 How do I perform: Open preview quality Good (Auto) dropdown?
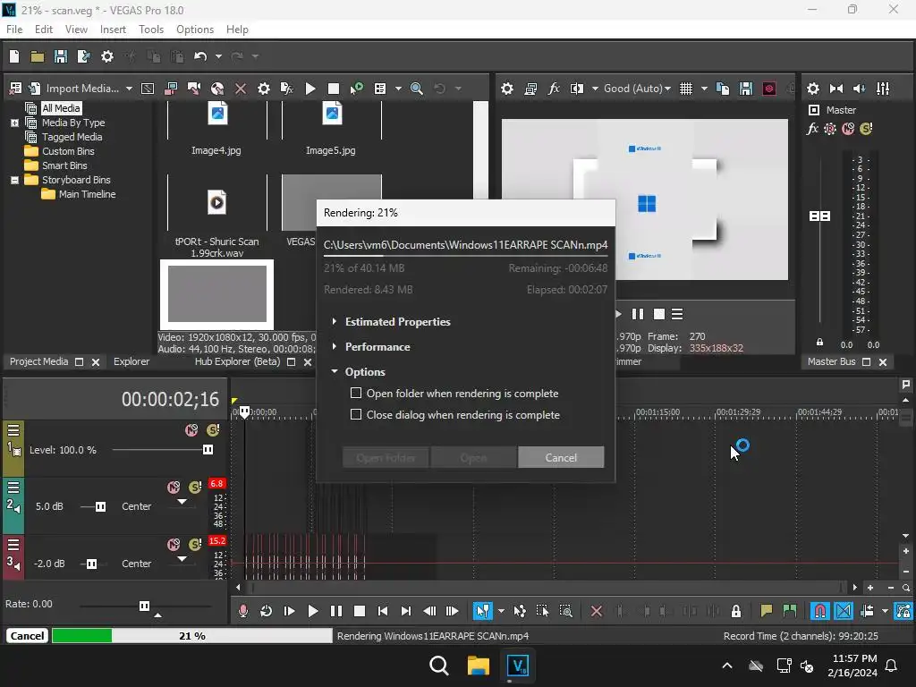tap(637, 89)
